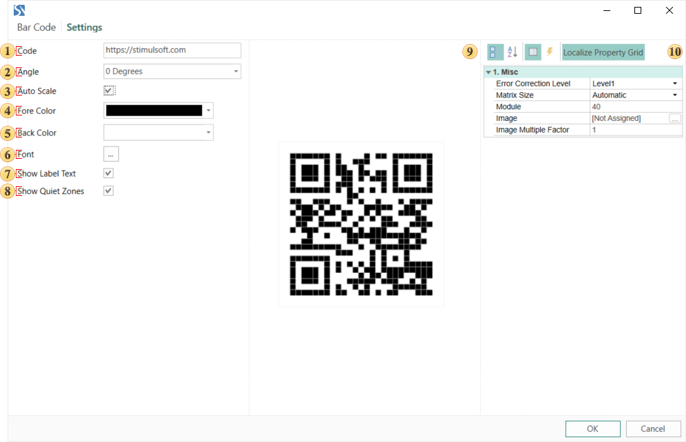Show the Properties tab icon in grid toolbar
Screen dimensions: 686x442
point(533,52)
